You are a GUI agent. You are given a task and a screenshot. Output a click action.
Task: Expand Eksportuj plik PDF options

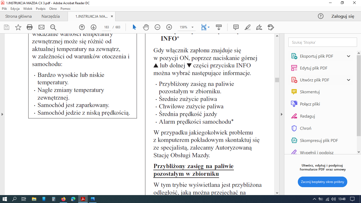click(349, 56)
